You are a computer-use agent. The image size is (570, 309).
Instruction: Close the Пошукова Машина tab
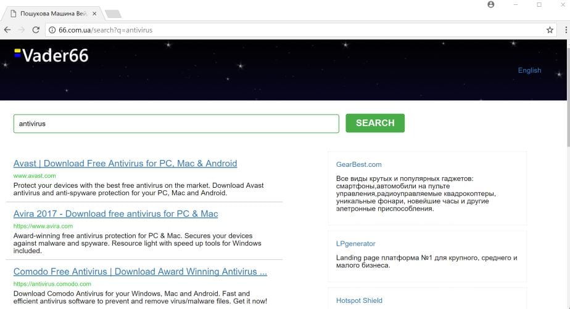(94, 14)
